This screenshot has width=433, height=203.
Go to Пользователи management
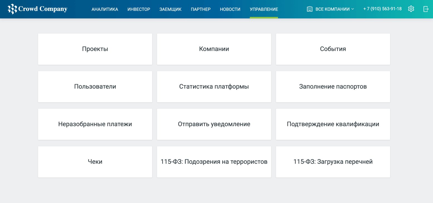click(x=95, y=87)
